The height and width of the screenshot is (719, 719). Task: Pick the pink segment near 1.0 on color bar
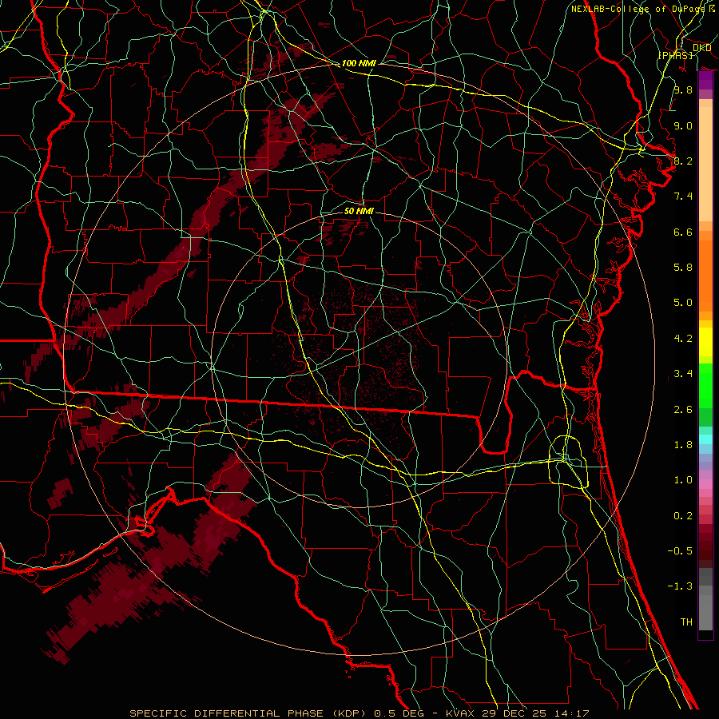coord(705,484)
